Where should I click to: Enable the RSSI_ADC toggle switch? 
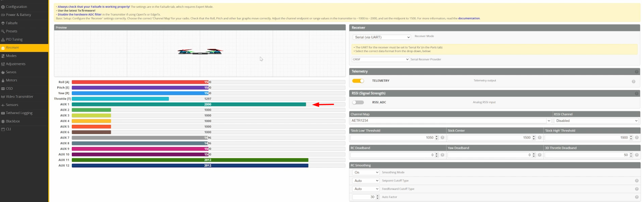click(358, 103)
